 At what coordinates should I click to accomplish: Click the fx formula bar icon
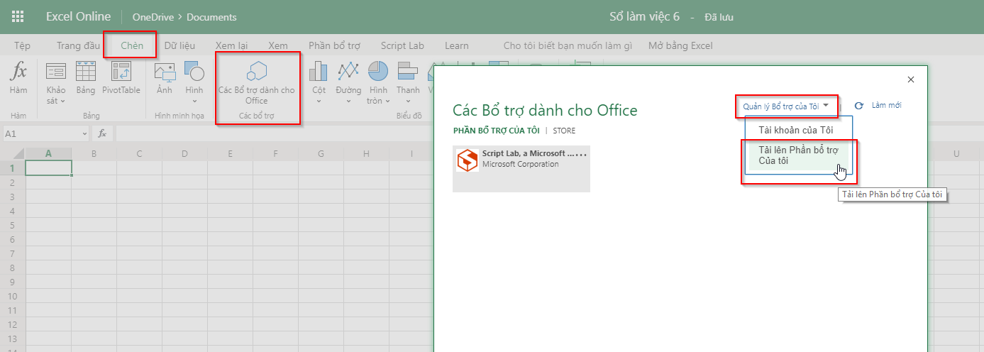click(x=102, y=133)
